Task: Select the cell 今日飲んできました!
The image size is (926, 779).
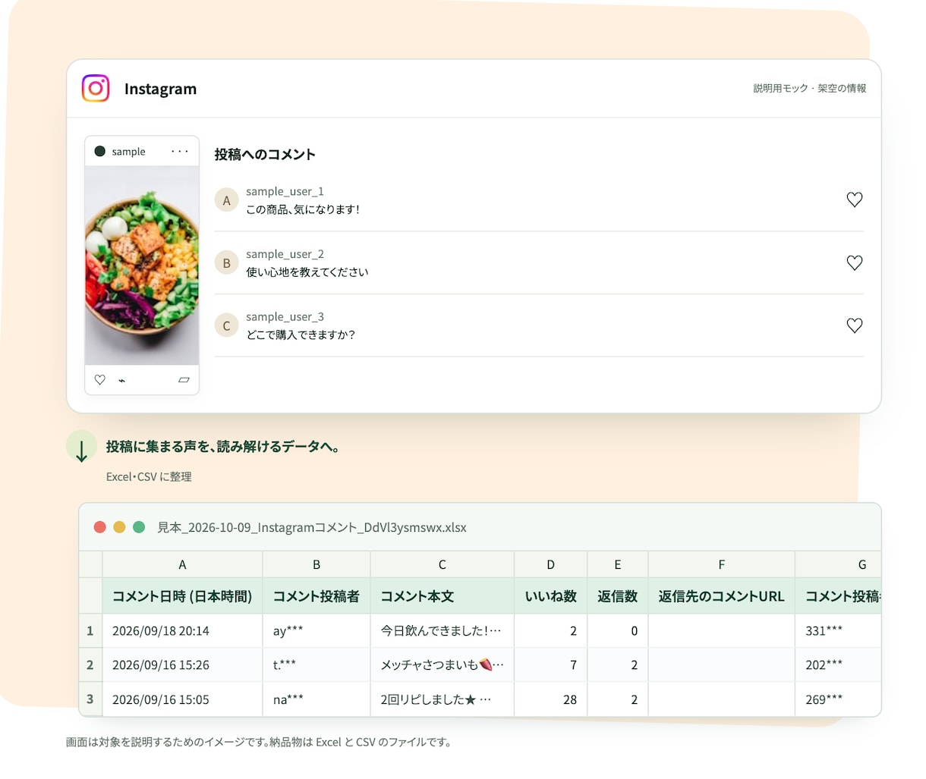Action: pyautogui.click(x=443, y=630)
